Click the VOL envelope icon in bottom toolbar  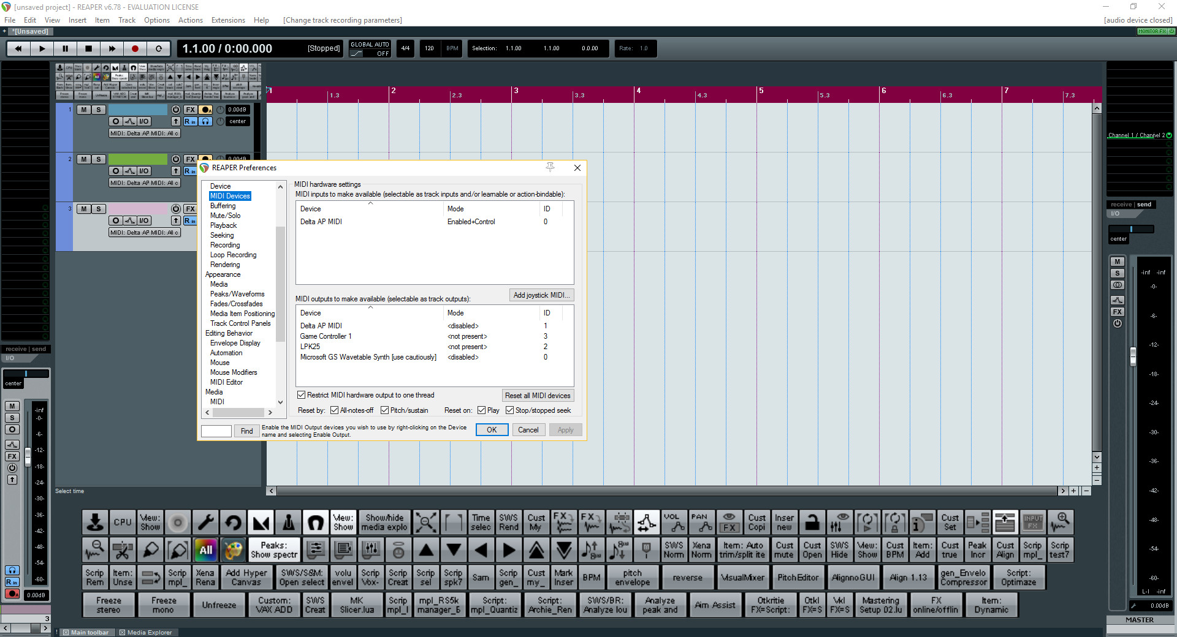(x=674, y=522)
